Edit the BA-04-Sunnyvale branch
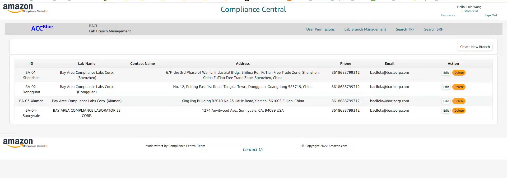 coord(446,111)
